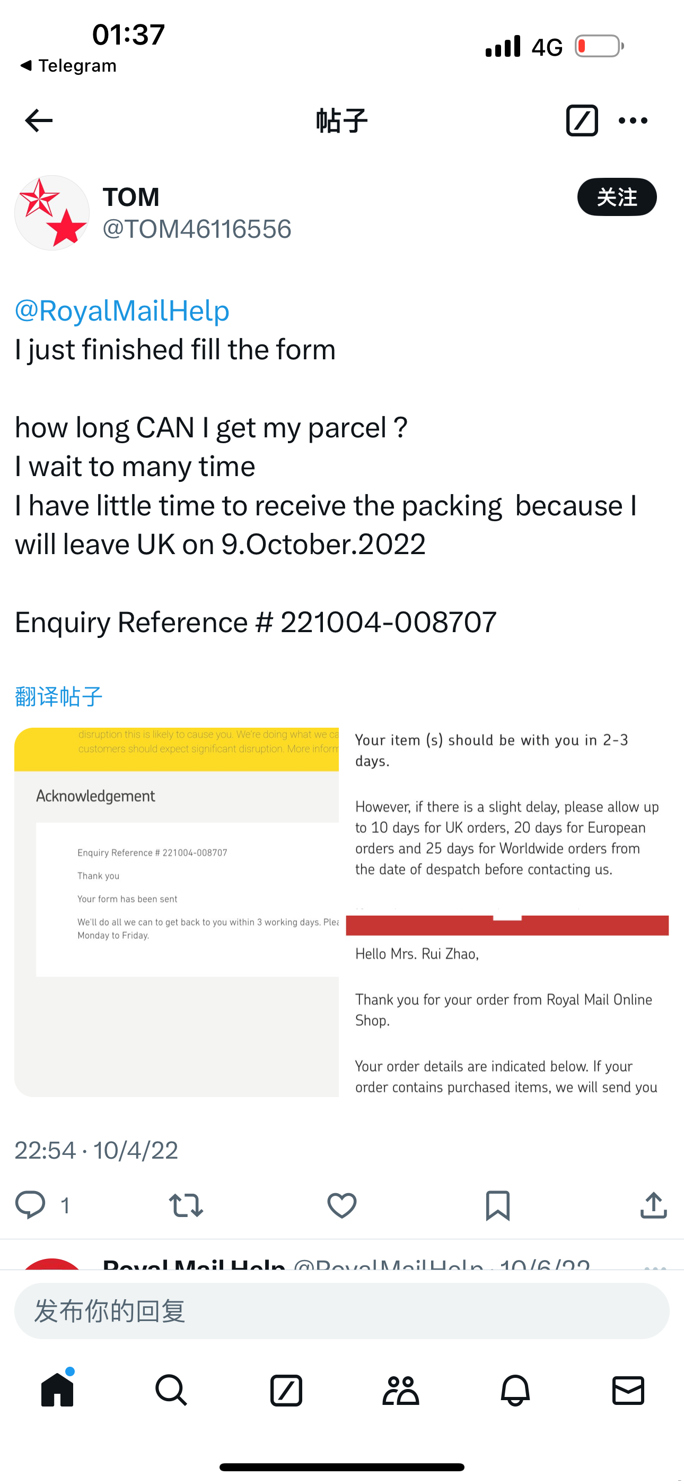Tap the share upload icon
The image size is (684, 1484).
[x=653, y=1205]
